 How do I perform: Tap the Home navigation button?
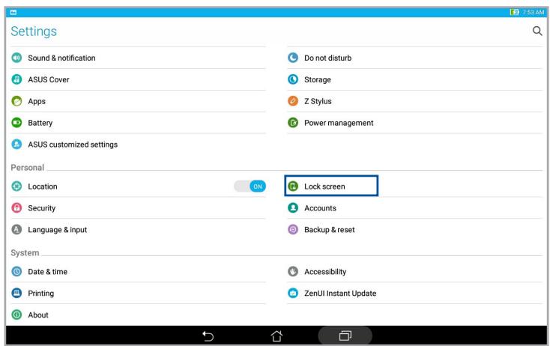(276, 336)
